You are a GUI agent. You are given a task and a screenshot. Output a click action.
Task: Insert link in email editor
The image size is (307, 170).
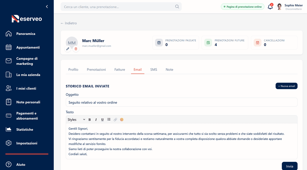(115, 120)
